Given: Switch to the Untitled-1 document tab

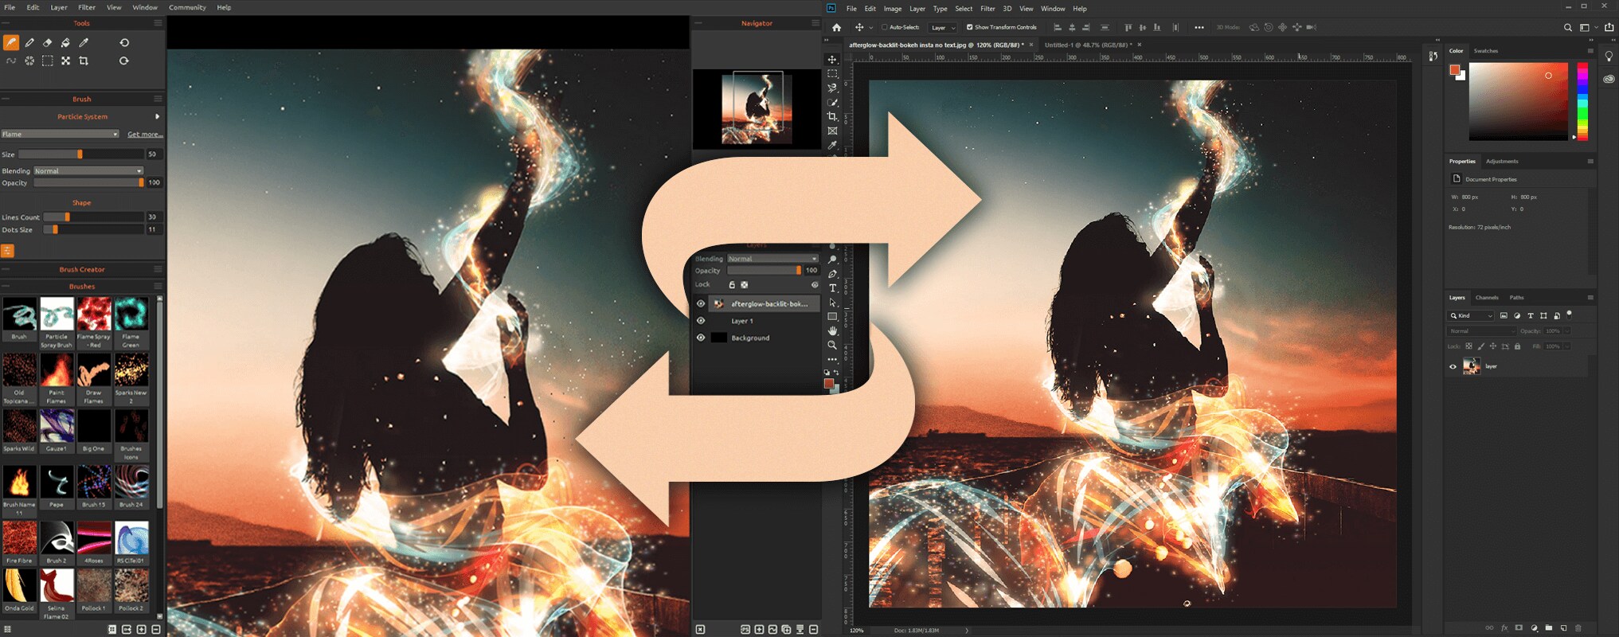Looking at the screenshot, I should pyautogui.click(x=1088, y=45).
